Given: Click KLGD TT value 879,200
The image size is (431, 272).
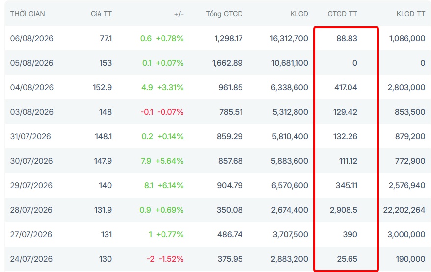Looking at the screenshot, I should pos(410,136).
